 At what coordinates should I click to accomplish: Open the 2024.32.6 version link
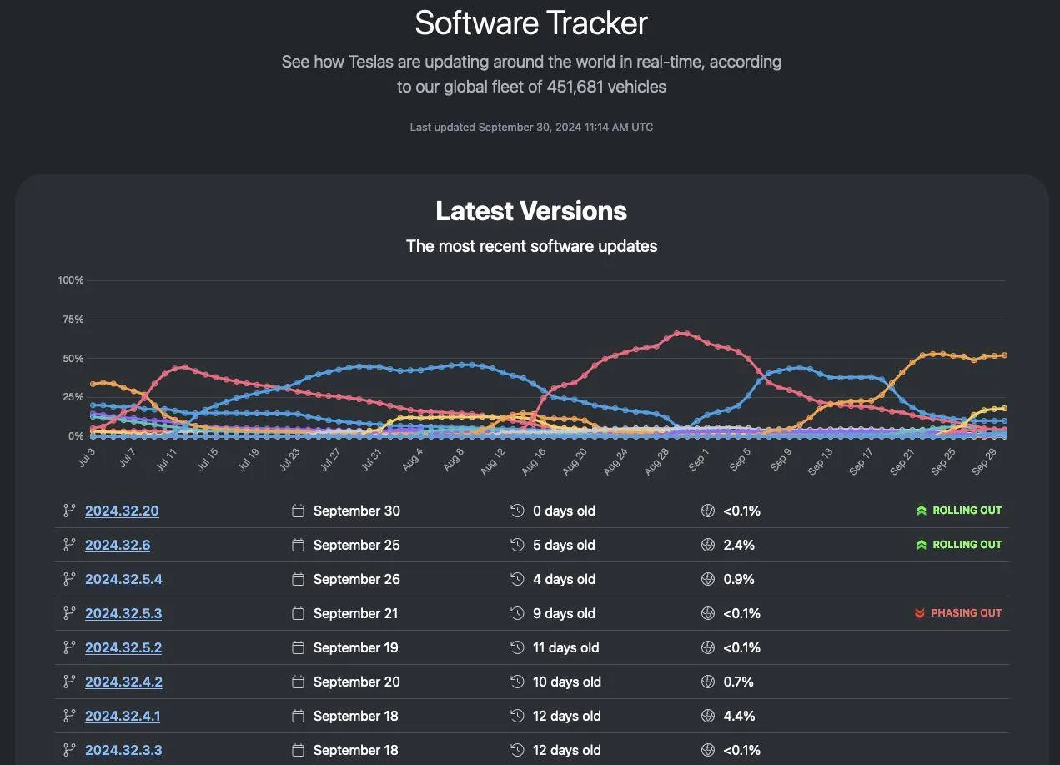click(x=118, y=545)
